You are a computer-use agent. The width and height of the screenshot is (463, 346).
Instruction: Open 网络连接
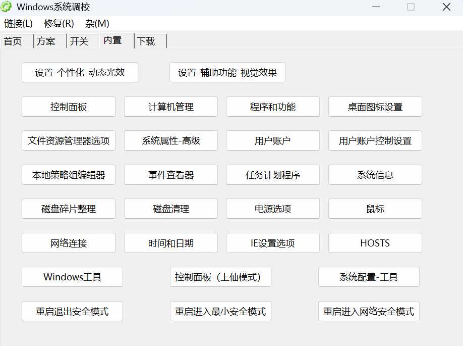click(x=69, y=243)
